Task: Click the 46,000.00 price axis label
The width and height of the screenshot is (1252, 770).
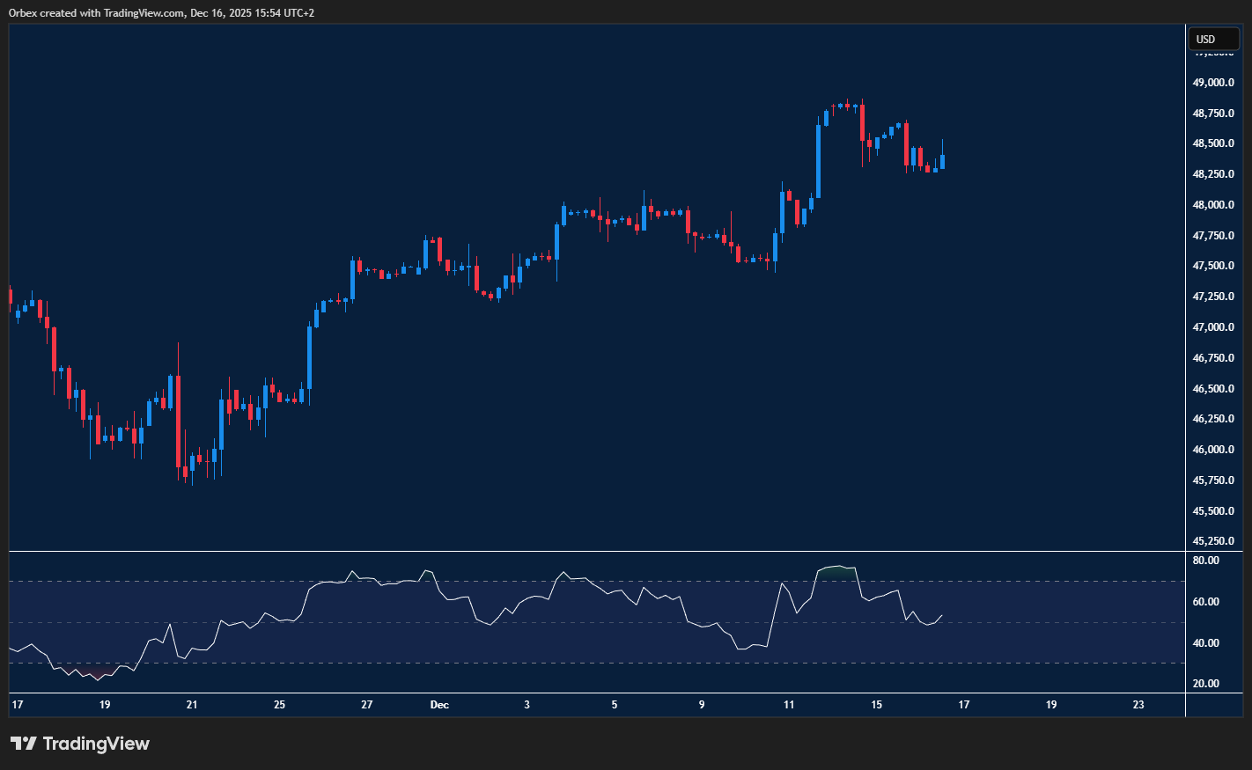Action: (x=1212, y=450)
